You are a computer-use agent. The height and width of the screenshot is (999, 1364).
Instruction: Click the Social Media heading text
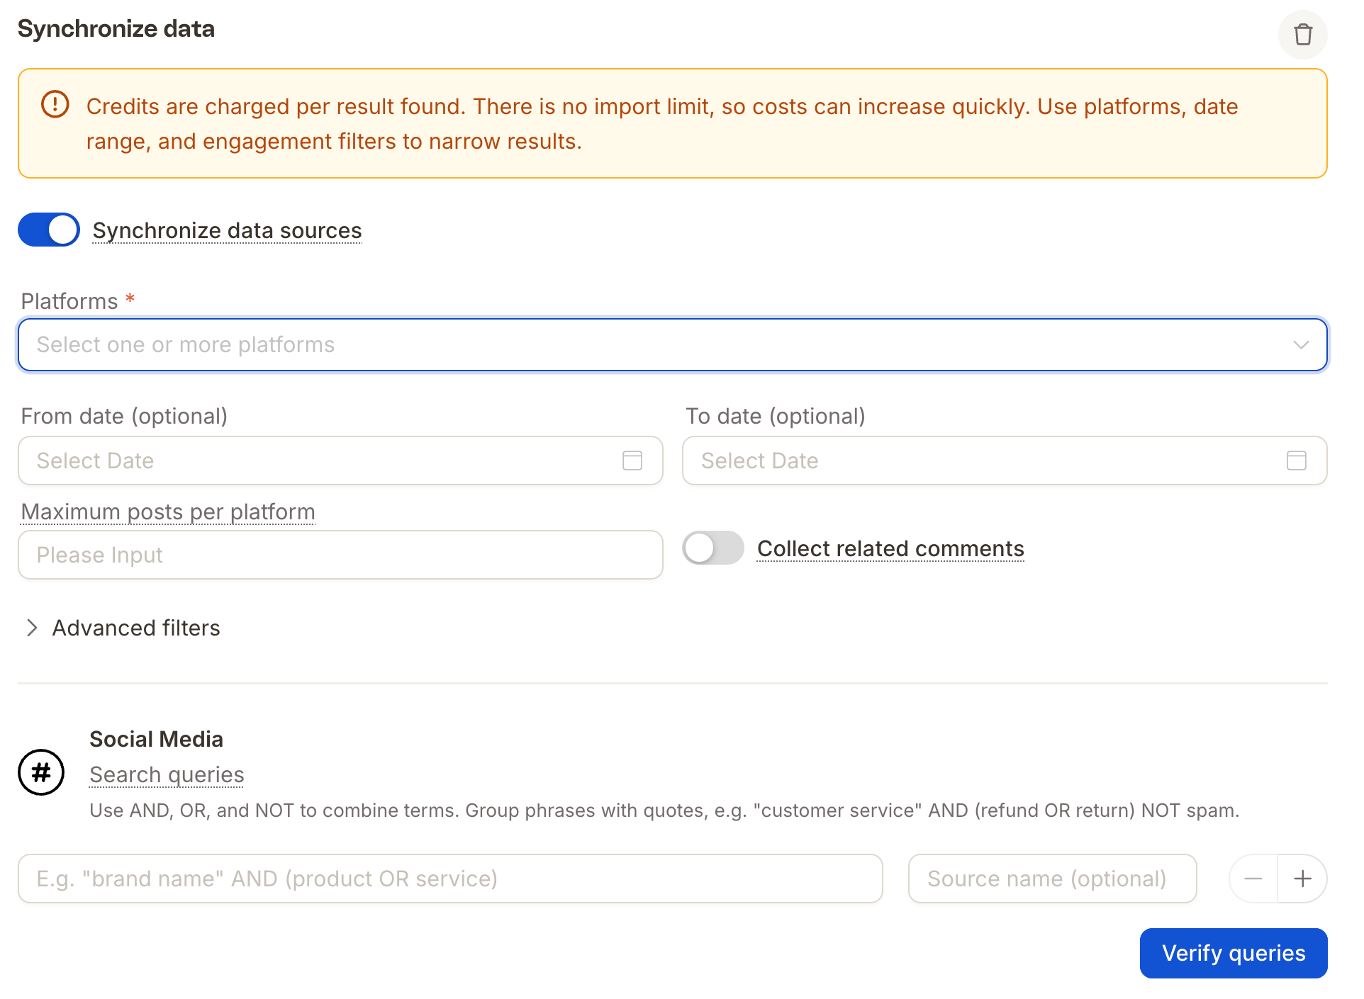tap(156, 739)
